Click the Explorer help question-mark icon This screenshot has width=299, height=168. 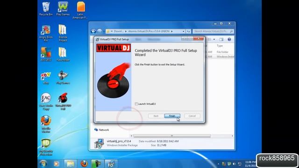(229, 39)
